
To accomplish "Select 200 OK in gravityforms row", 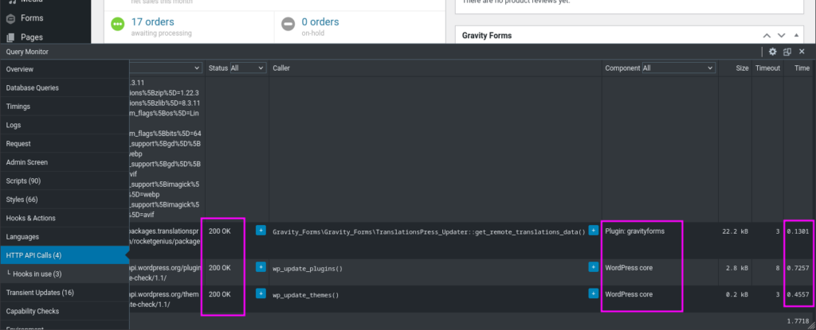I will pyautogui.click(x=220, y=231).
